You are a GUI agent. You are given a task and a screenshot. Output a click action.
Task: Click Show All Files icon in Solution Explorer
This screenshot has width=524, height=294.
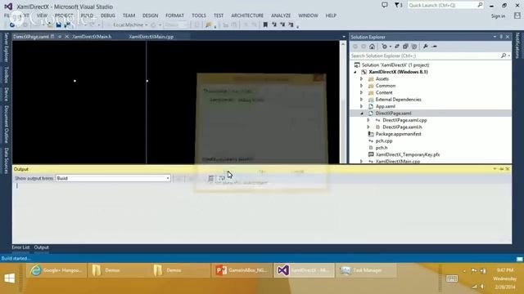(x=414, y=47)
